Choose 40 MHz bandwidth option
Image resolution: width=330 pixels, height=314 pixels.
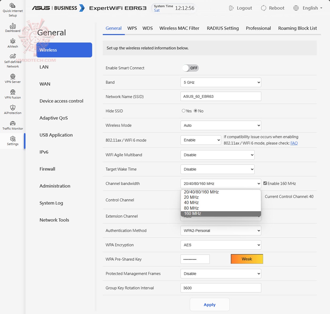[x=221, y=203]
